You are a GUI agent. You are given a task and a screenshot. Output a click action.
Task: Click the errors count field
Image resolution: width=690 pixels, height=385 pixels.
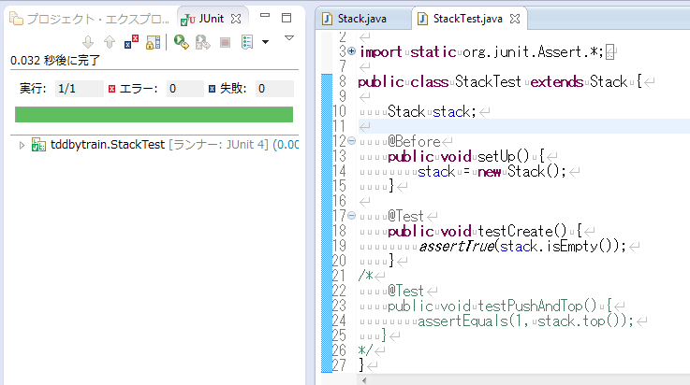pos(185,89)
